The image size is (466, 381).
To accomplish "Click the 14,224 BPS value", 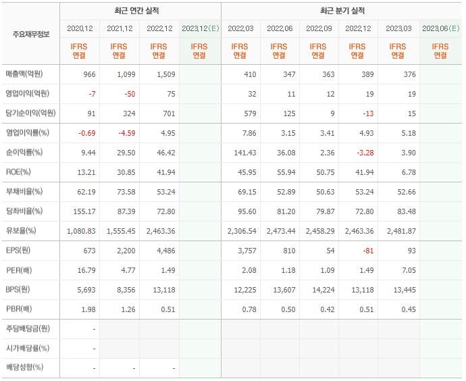I will tap(323, 290).
